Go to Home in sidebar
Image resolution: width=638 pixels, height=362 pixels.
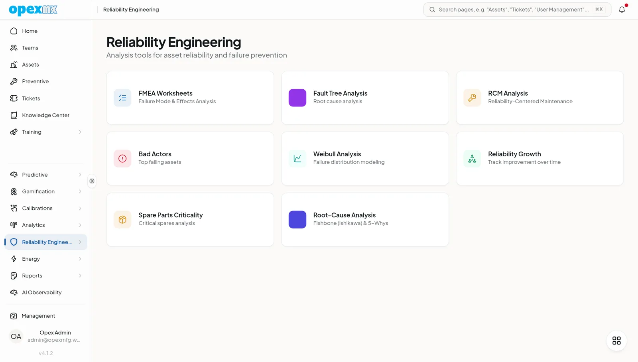tap(46, 31)
